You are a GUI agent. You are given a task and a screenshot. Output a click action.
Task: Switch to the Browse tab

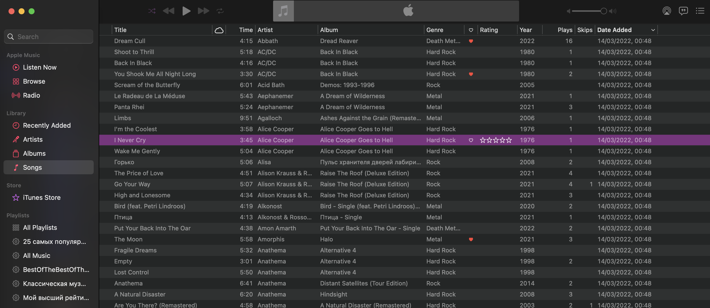tap(34, 81)
